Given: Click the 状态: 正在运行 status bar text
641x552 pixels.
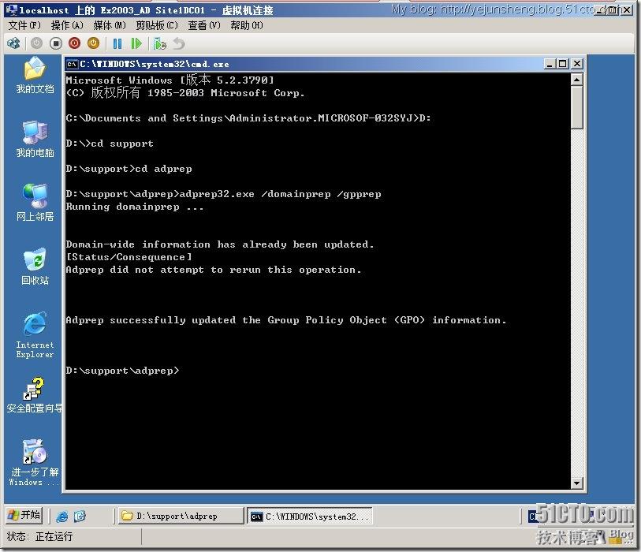Looking at the screenshot, I should pyautogui.click(x=39, y=536).
